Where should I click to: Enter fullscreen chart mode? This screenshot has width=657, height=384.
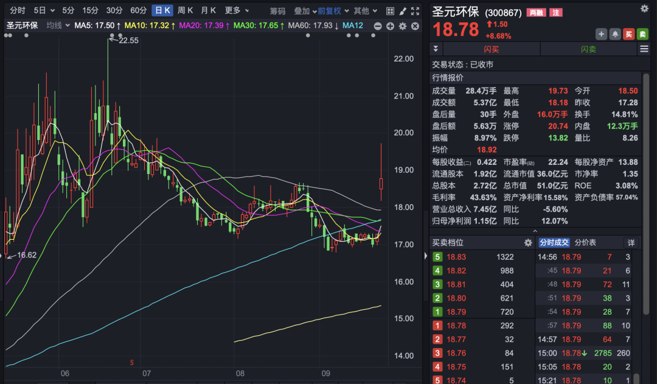point(414,10)
